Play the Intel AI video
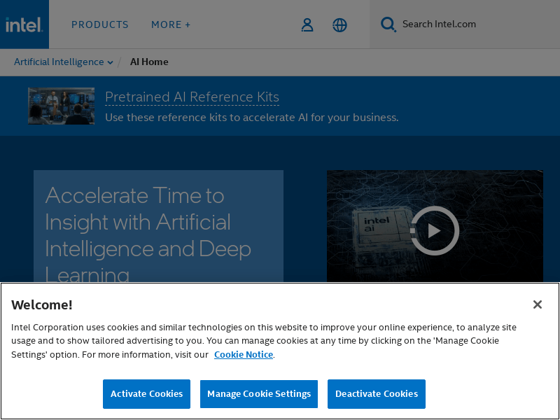The image size is (560, 420). (x=435, y=230)
